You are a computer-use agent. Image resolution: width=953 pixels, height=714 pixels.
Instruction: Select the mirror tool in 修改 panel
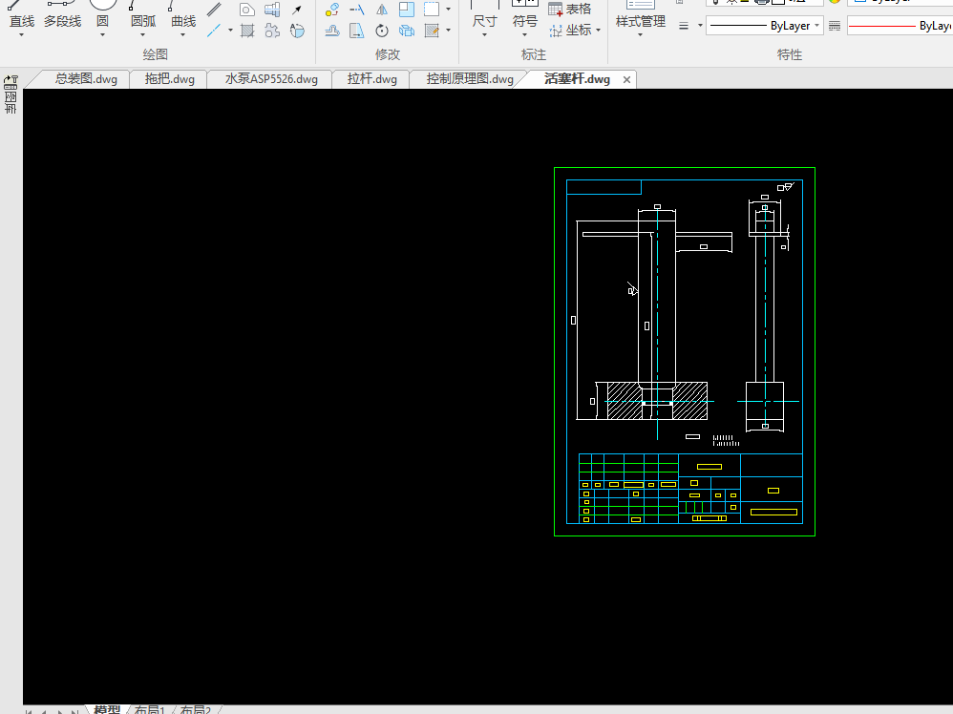coord(381,10)
